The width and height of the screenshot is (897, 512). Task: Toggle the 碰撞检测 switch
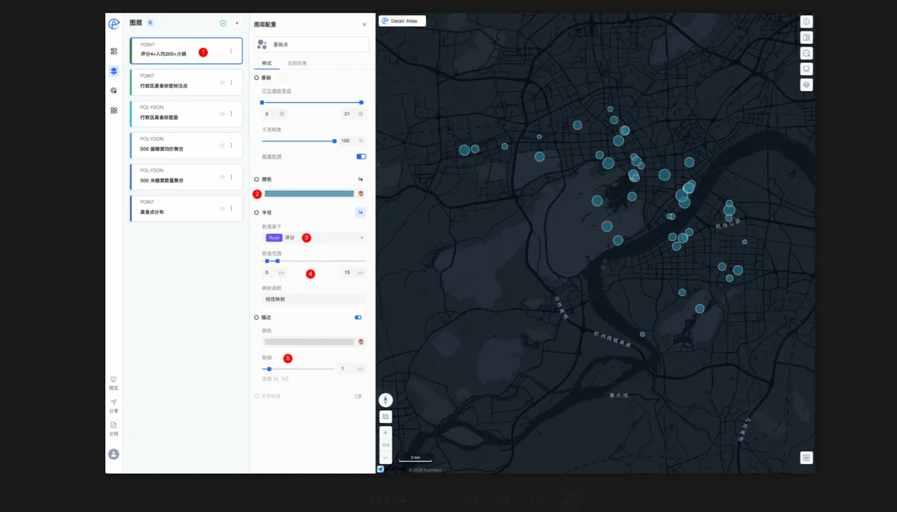[x=361, y=156]
